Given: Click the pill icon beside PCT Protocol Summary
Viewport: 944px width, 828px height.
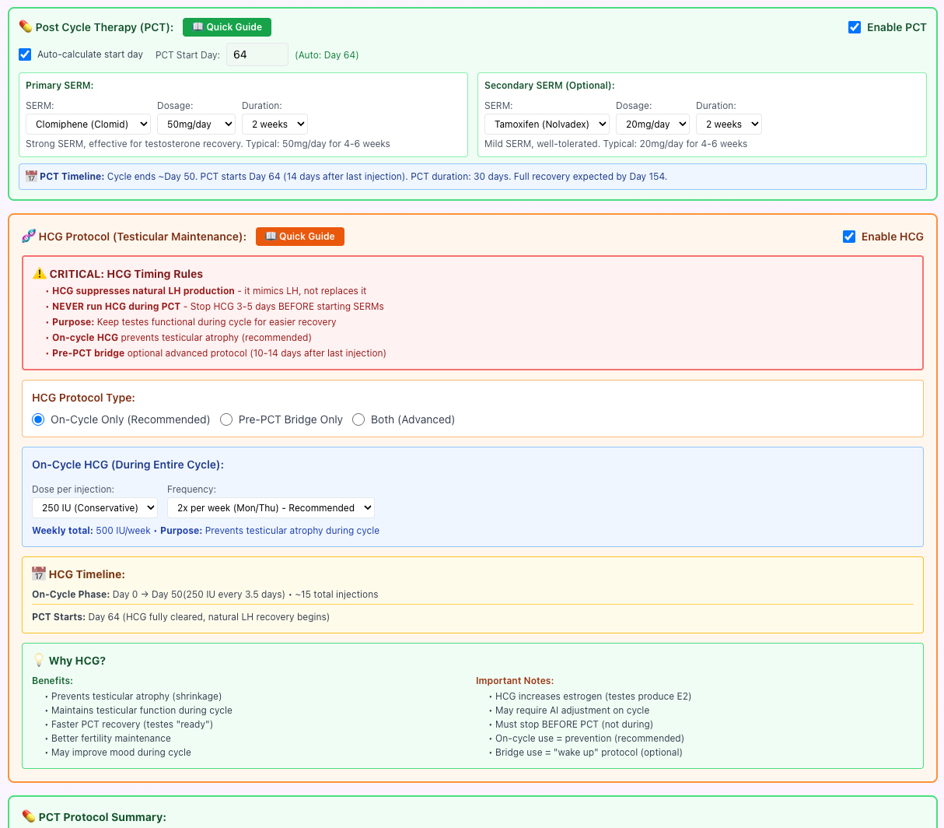Looking at the screenshot, I should (x=26, y=817).
